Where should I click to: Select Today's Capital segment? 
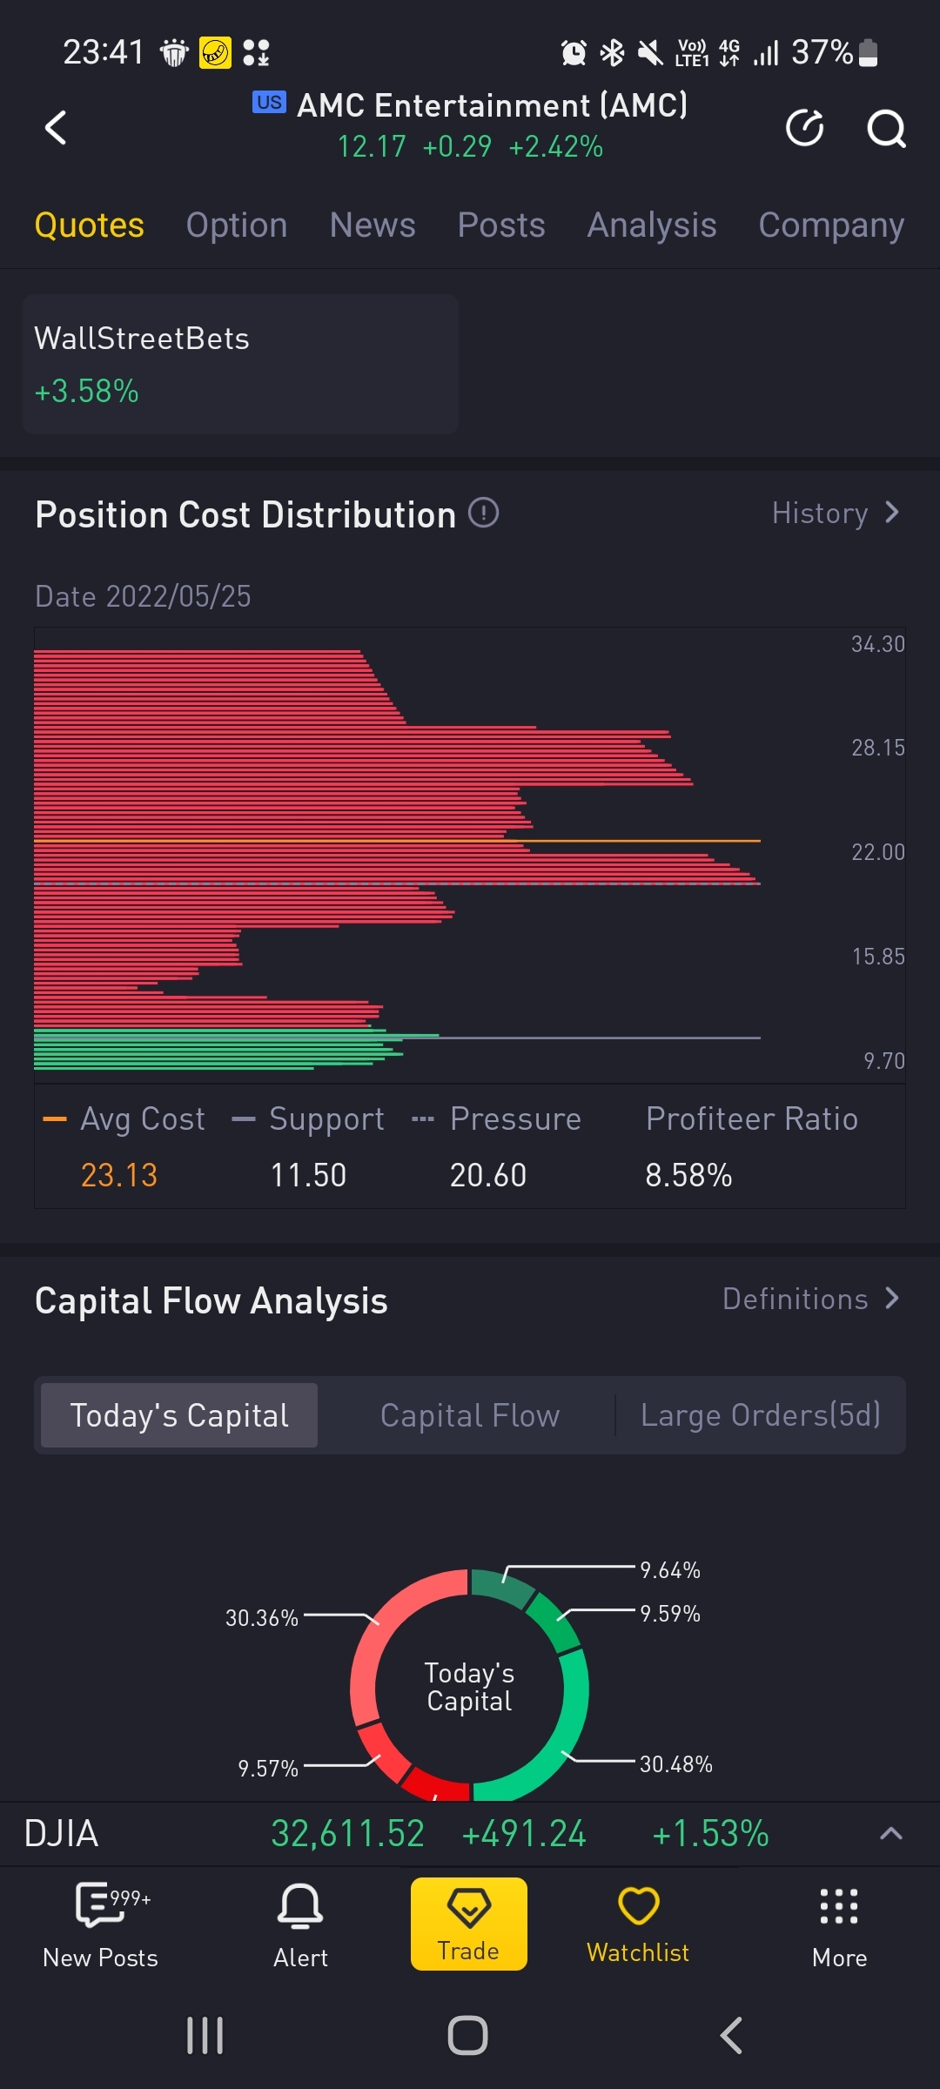pyautogui.click(x=179, y=1415)
